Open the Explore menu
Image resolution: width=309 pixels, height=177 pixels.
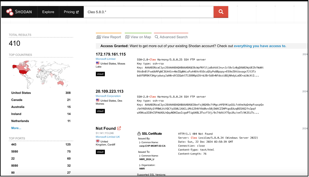pos(48,12)
